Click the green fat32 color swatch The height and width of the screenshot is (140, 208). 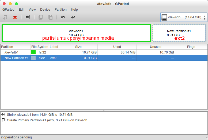tap(33, 52)
